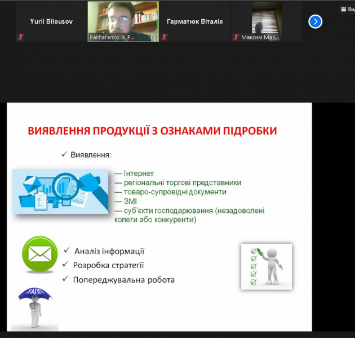Click the 'Аналіз інформації' bullet text
Viewport: 355px width, 338px height.
pyautogui.click(x=108, y=251)
